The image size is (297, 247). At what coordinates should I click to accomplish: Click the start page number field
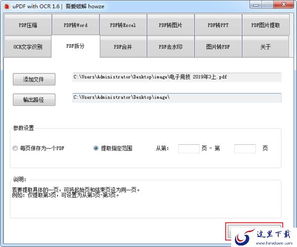point(189,148)
